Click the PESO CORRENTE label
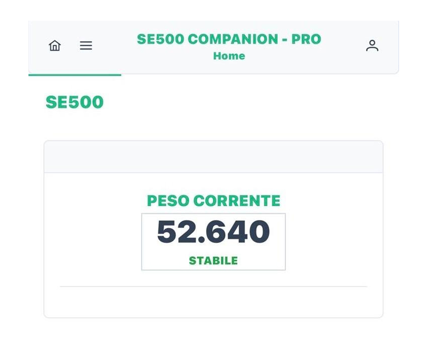The height and width of the screenshot is (344, 431). tap(213, 201)
